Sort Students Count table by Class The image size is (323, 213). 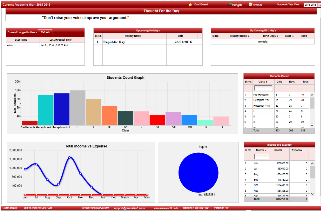(x=262, y=82)
